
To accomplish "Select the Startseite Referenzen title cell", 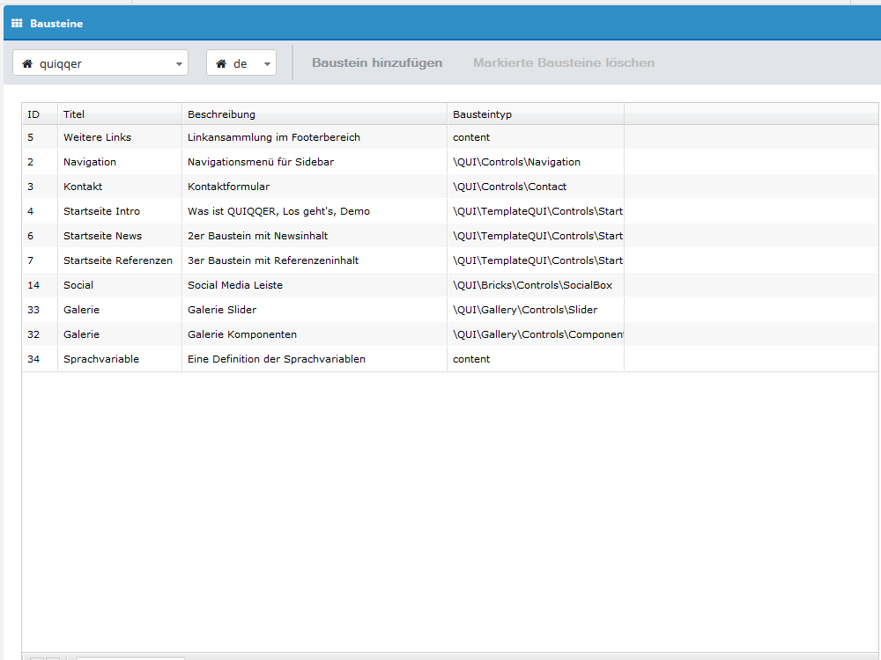I will pyautogui.click(x=120, y=260).
